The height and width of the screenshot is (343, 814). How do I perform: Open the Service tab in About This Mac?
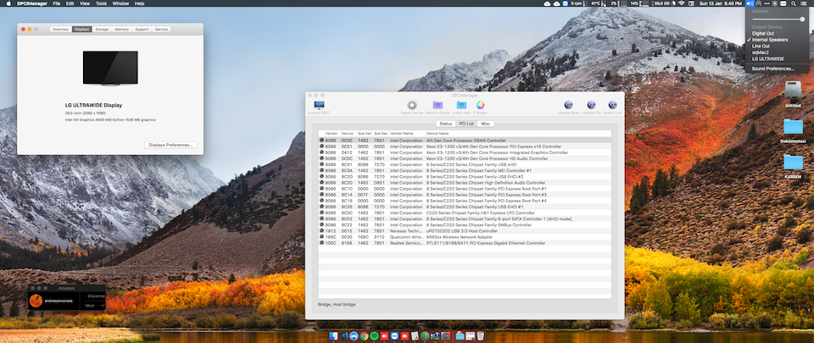pyautogui.click(x=161, y=30)
